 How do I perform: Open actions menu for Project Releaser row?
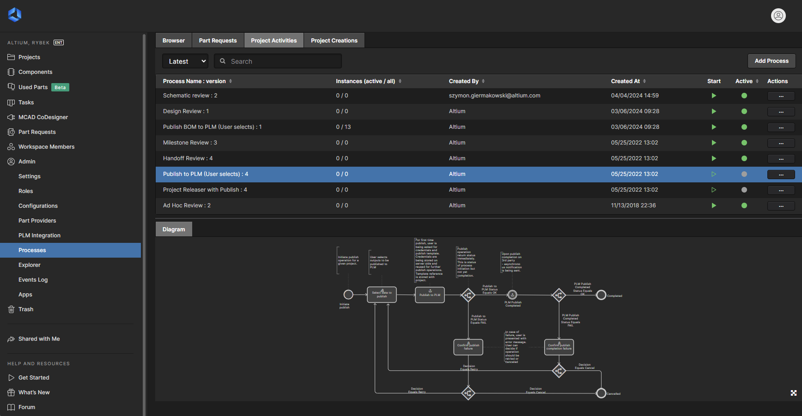[781, 190]
